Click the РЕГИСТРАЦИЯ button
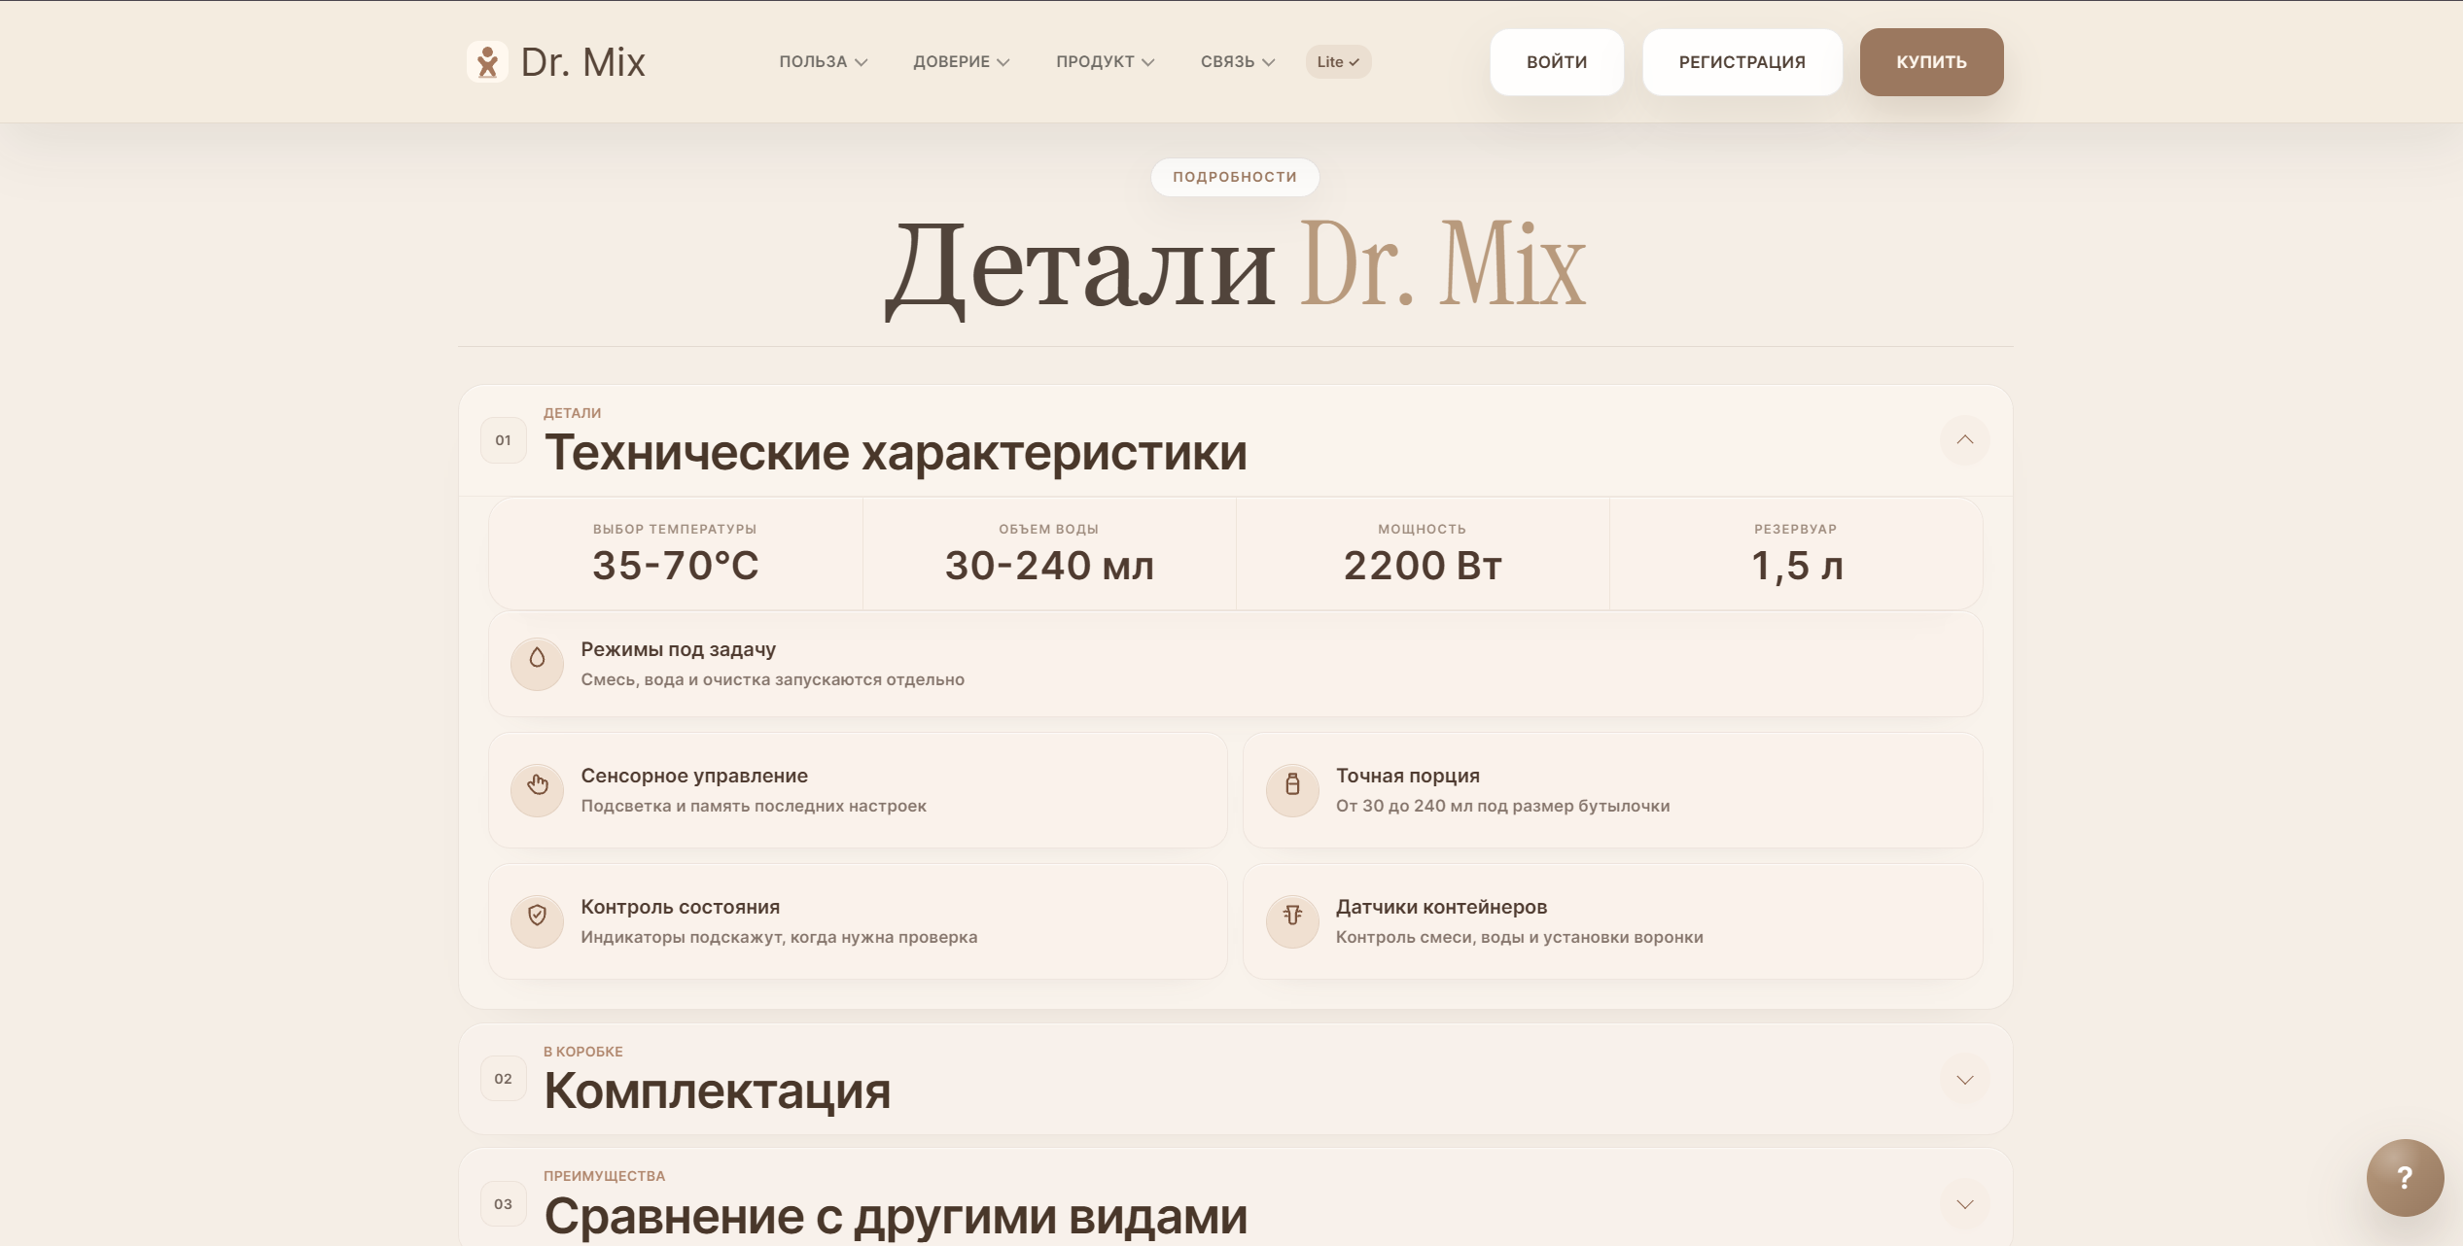Viewport: 2463px width, 1246px height. 1742,62
